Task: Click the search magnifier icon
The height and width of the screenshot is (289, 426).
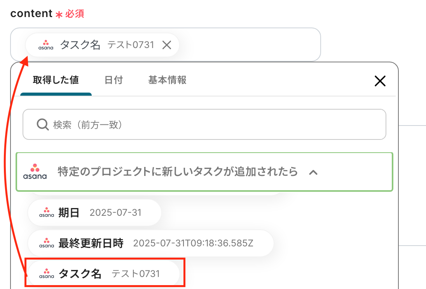Action: pos(42,124)
